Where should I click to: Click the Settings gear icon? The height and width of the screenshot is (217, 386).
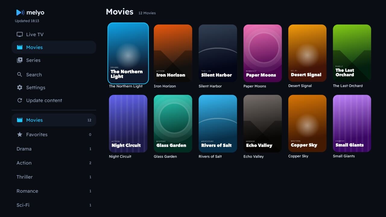(20, 87)
